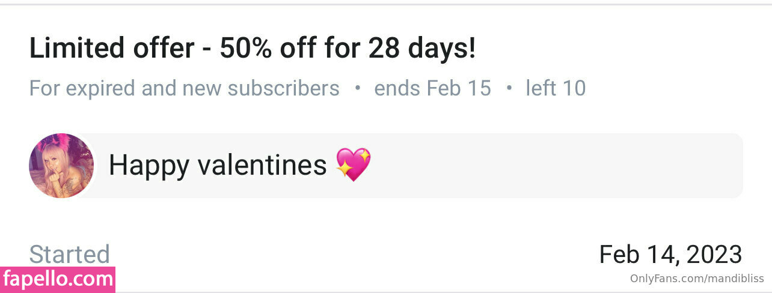Screen dimensions: 772x293
Task: Click the bullet dot before 'ends Feb 15'
Action: pyautogui.click(x=357, y=88)
